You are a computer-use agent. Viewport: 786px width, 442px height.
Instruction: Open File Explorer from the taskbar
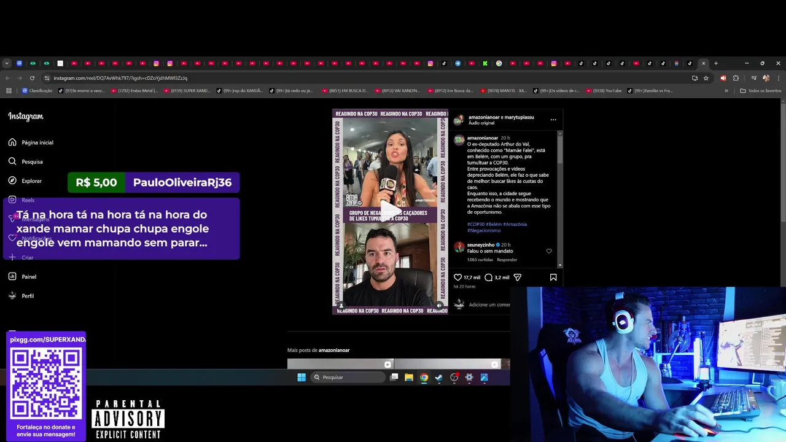pyautogui.click(x=409, y=378)
